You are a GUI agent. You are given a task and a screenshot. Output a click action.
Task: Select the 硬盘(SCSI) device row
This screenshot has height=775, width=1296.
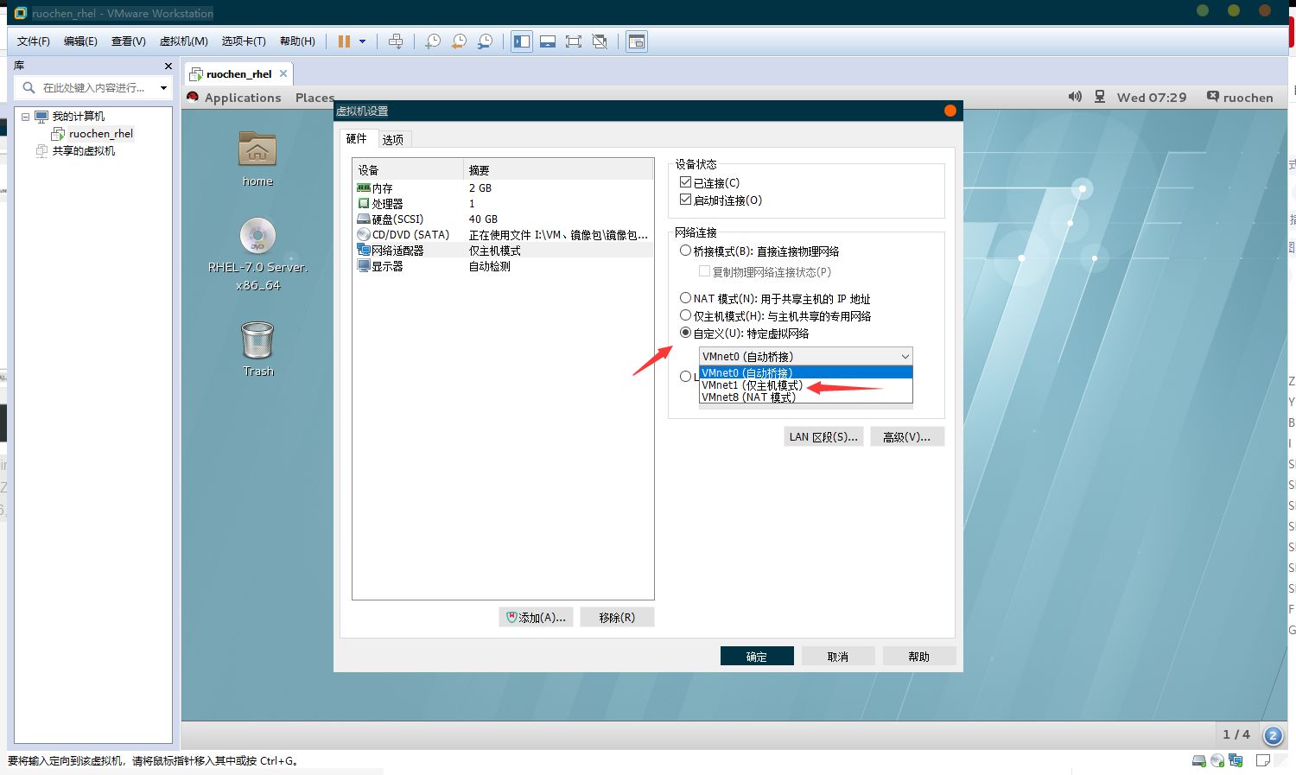pyautogui.click(x=503, y=219)
